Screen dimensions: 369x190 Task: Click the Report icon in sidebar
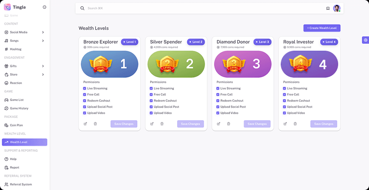(x=6, y=167)
